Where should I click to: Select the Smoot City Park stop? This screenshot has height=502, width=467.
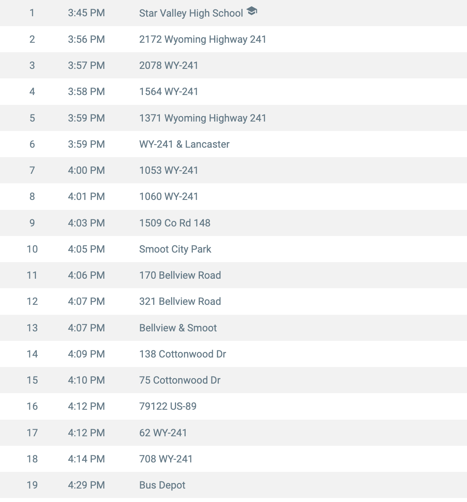click(233, 249)
